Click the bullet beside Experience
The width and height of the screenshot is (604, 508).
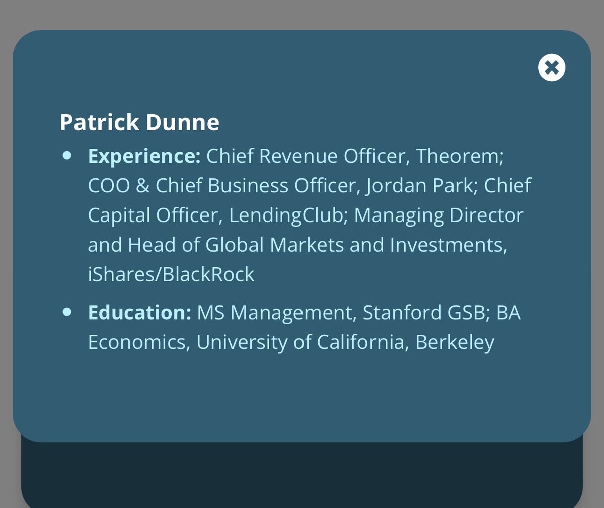[67, 156]
